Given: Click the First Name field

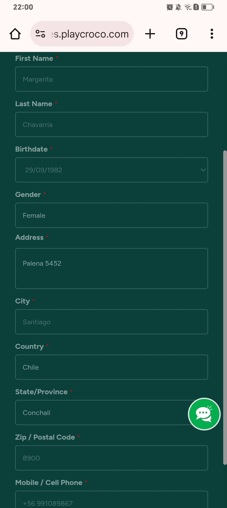Looking at the screenshot, I should point(112,79).
